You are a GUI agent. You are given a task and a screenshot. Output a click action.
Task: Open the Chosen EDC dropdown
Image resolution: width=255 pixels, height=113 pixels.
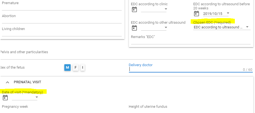pyautogui.click(x=222, y=27)
